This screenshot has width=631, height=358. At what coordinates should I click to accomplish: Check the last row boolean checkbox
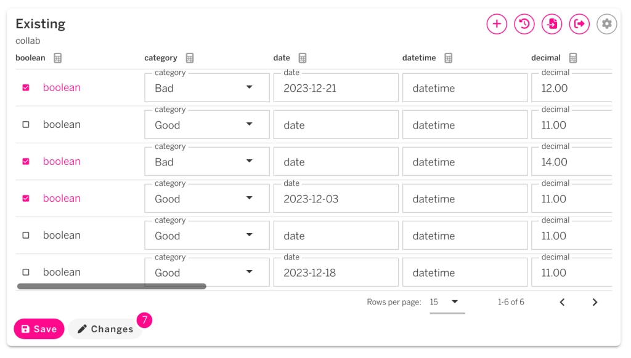tap(26, 272)
